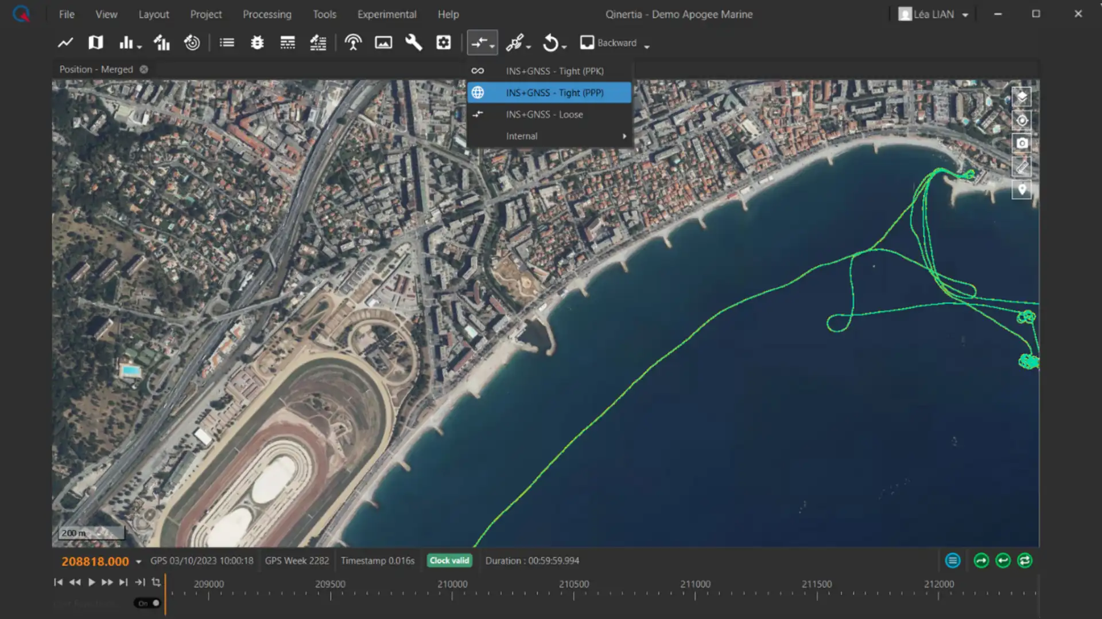Toggle the On switch near timeline
The image size is (1102, 619).
(x=148, y=603)
